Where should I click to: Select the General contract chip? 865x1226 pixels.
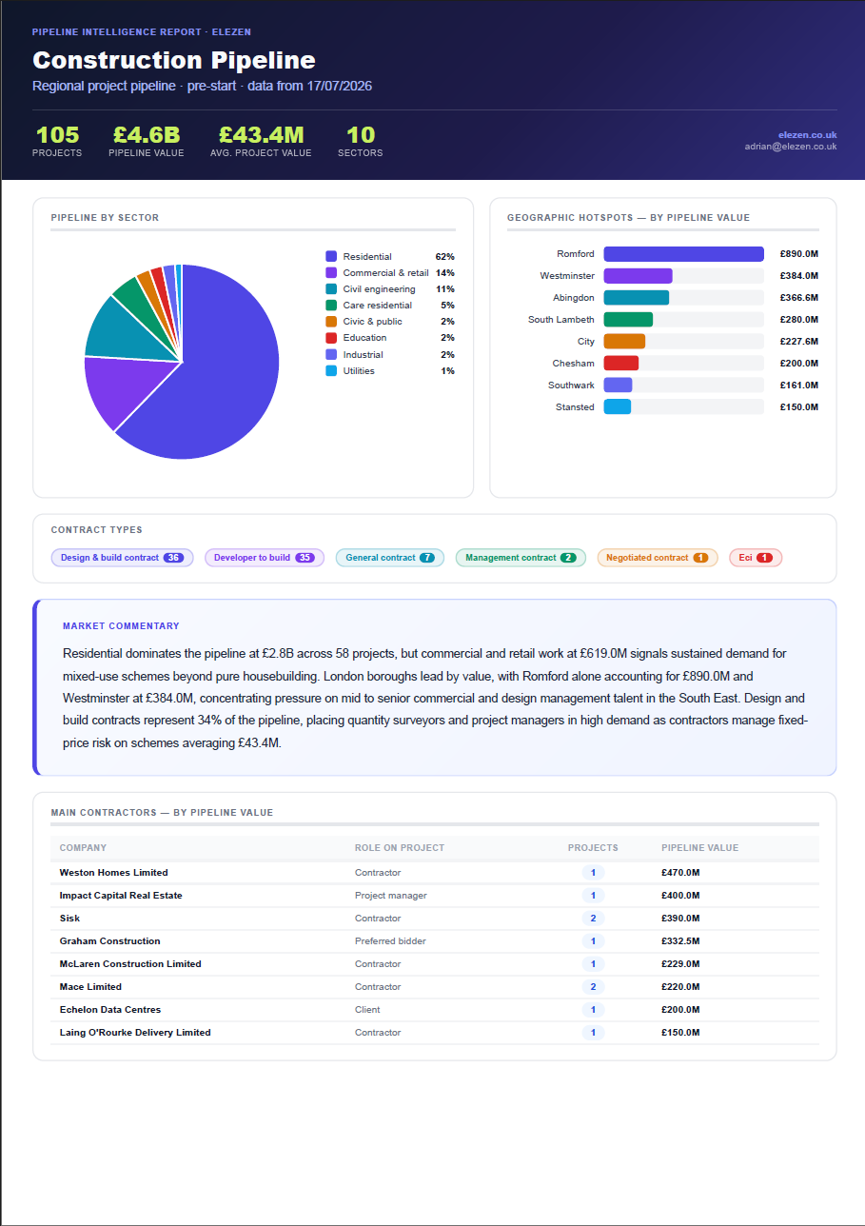point(390,558)
